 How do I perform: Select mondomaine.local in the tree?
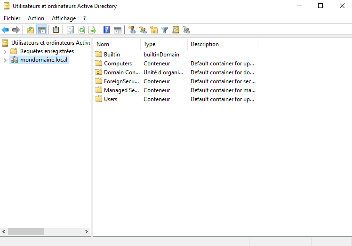(x=44, y=60)
